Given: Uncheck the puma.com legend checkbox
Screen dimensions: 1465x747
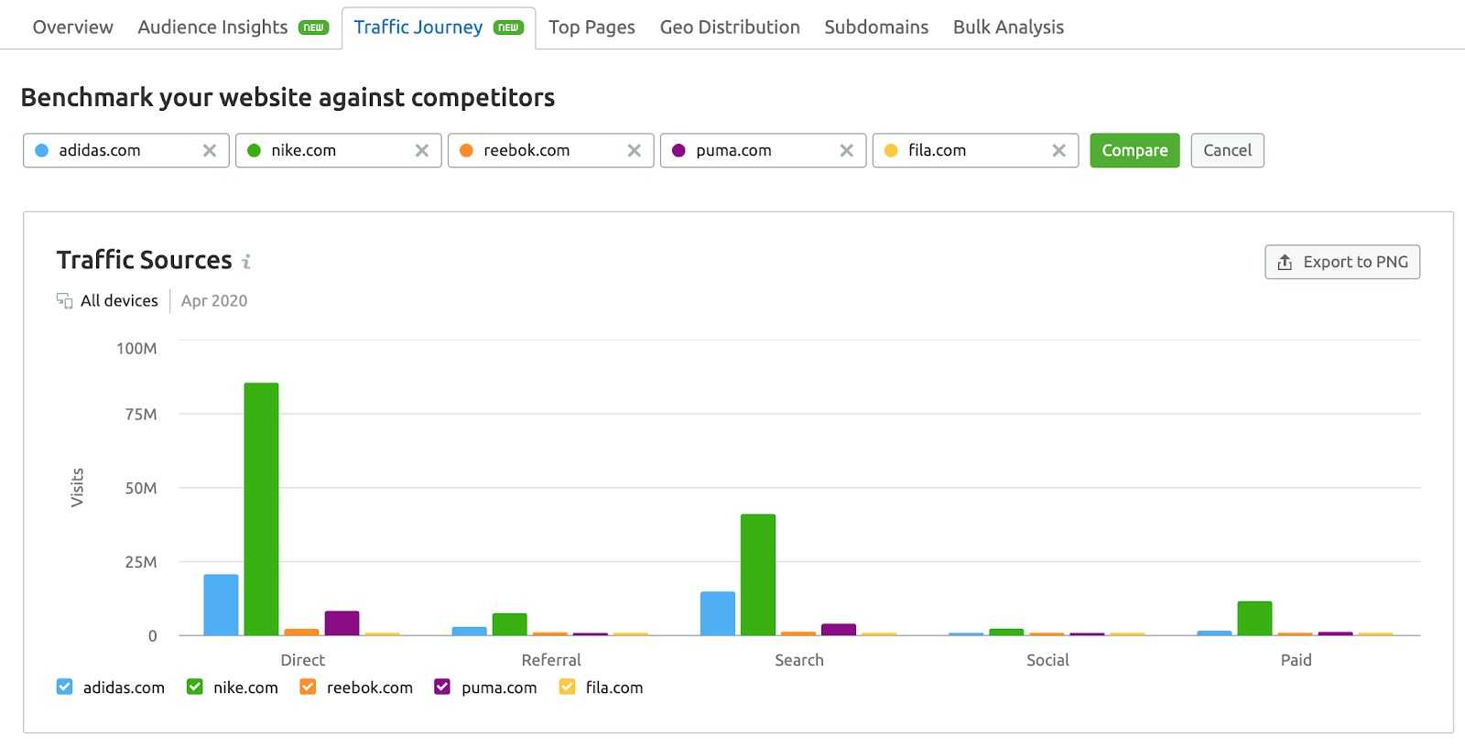Looking at the screenshot, I should [x=442, y=687].
